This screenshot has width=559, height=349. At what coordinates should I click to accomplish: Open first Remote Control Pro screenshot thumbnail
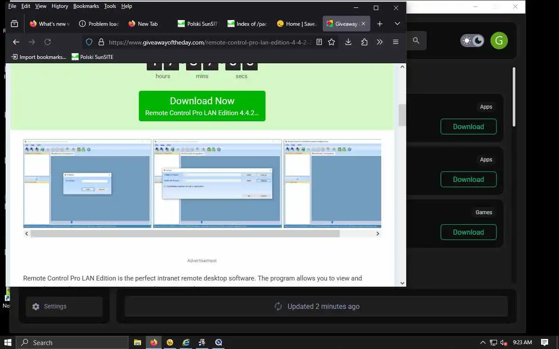87,184
